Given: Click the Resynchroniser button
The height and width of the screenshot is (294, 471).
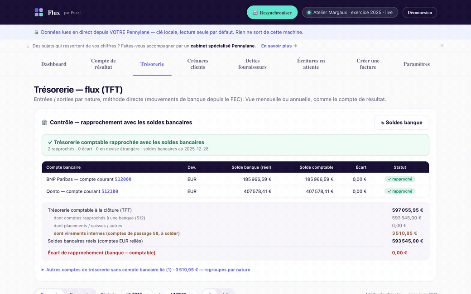Looking at the screenshot, I should [x=272, y=12].
